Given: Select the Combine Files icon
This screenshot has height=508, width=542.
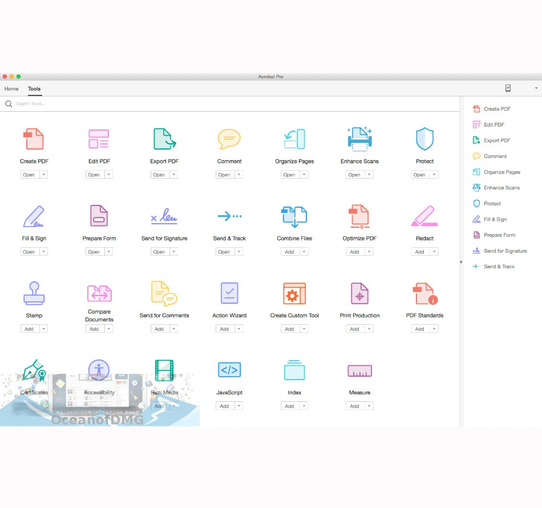Looking at the screenshot, I should [294, 217].
